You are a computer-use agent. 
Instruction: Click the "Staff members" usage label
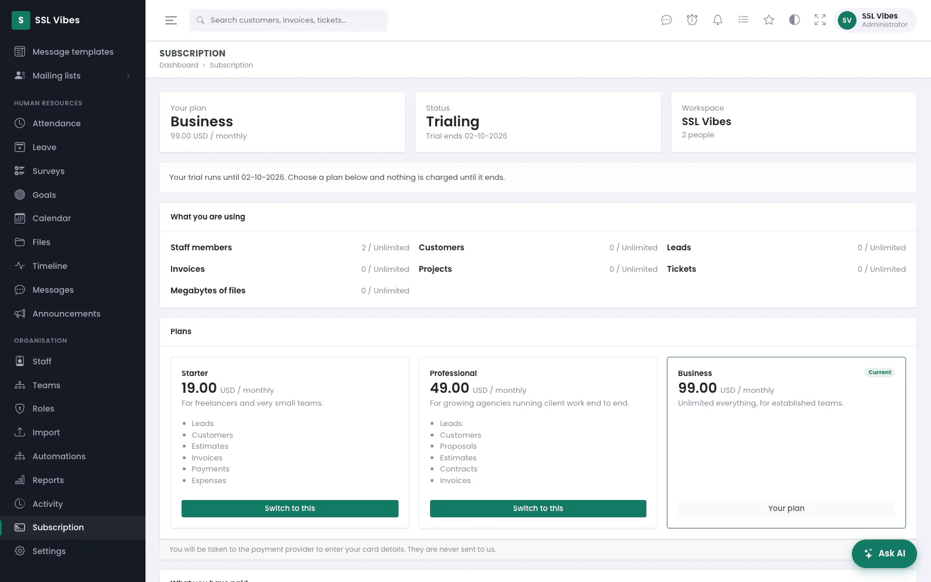point(201,247)
